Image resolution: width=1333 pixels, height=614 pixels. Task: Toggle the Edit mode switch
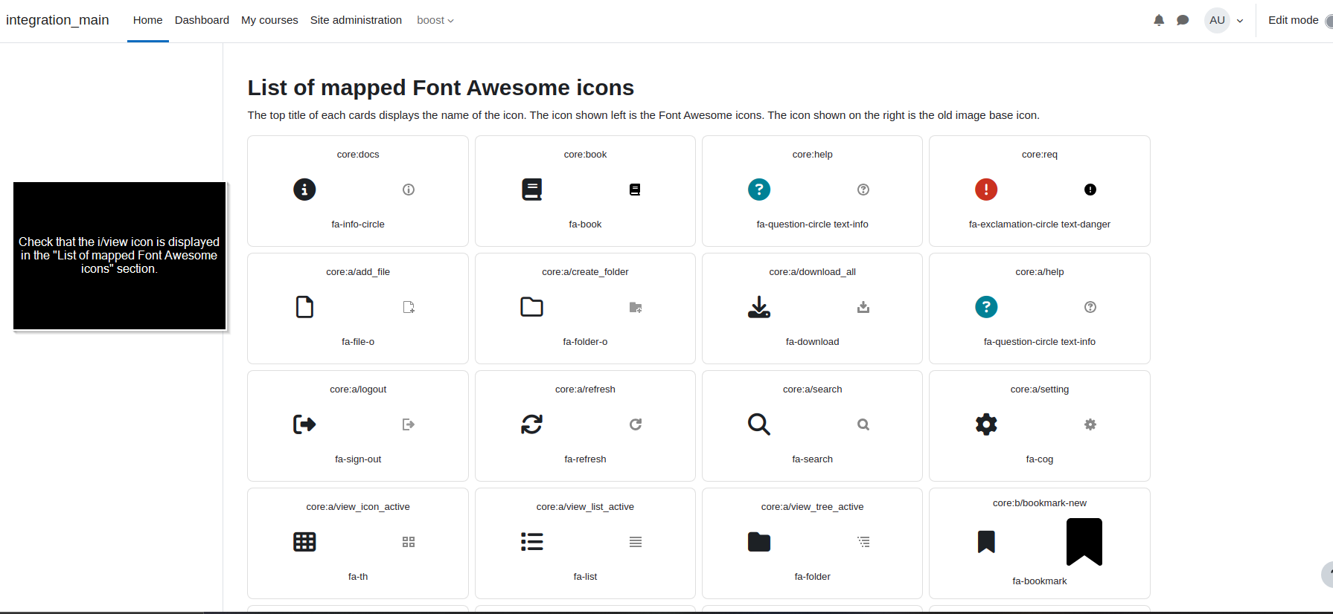click(x=1329, y=21)
